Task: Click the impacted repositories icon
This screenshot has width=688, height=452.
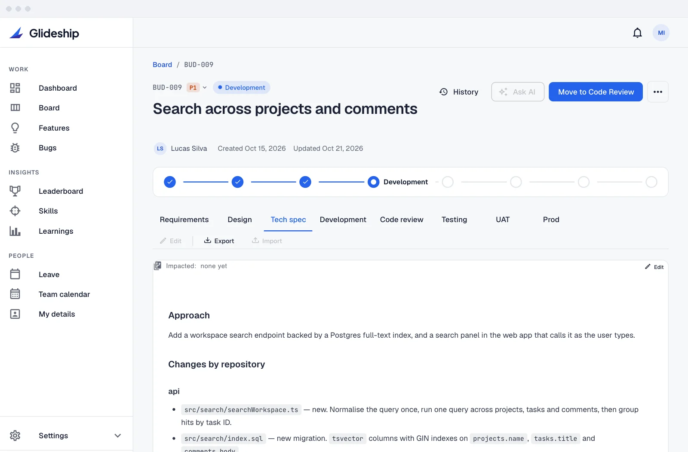Action: tap(158, 266)
